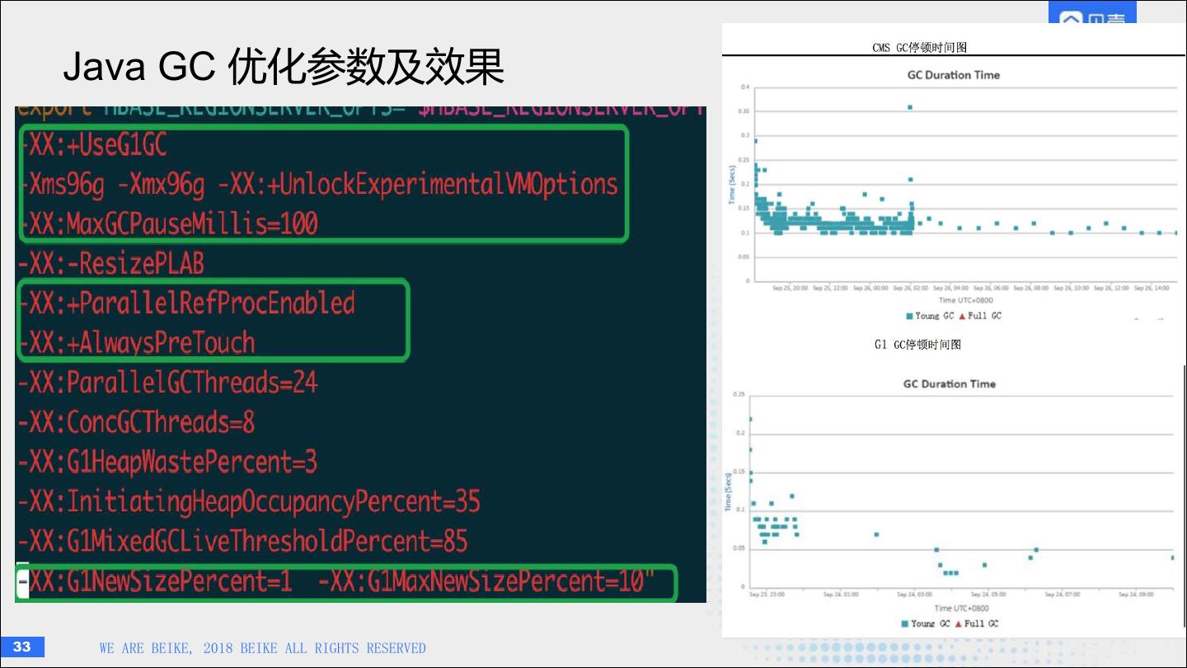Click "GC Duration Time" title of G1 chart
The image size is (1187, 668).
pos(950,384)
